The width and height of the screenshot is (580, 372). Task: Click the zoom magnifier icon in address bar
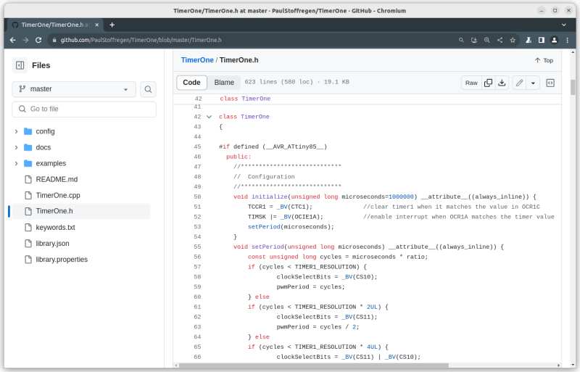coord(486,40)
